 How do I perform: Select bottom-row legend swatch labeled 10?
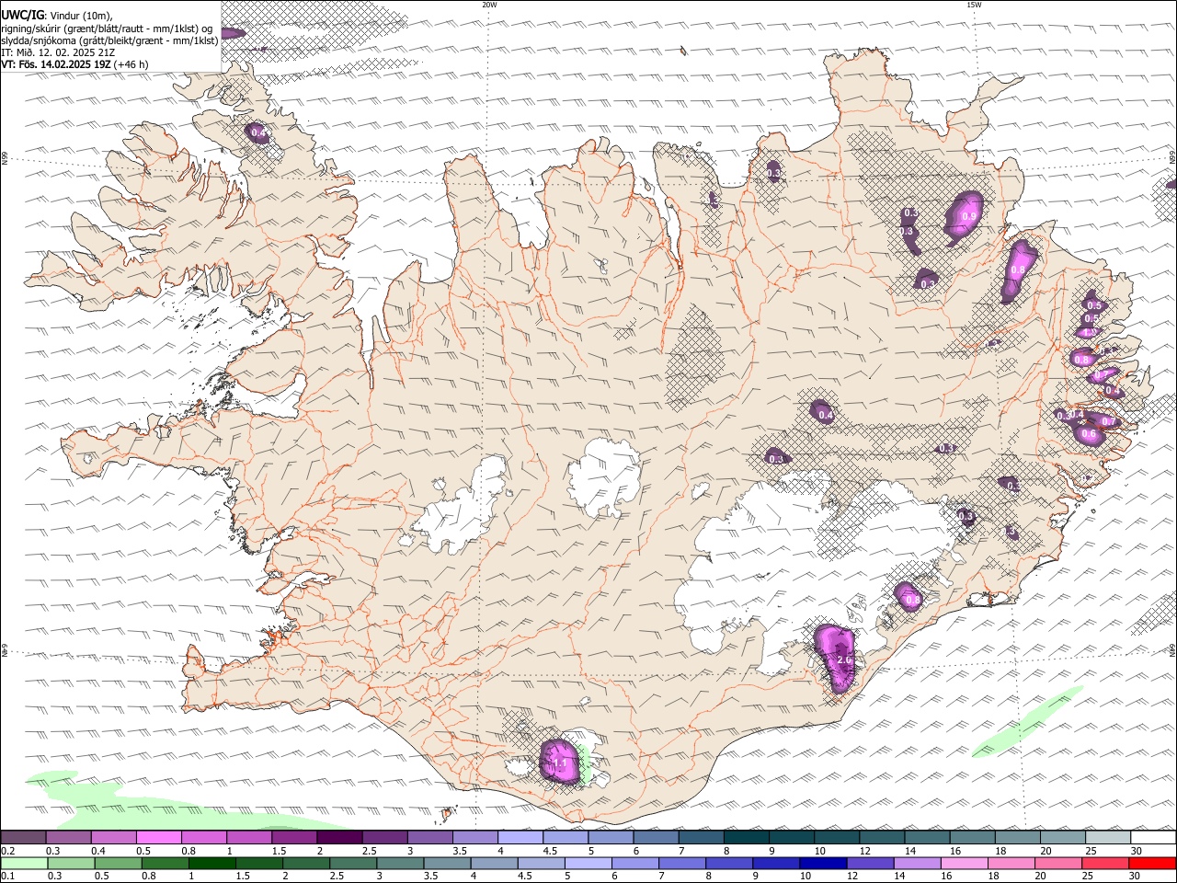[x=823, y=864]
